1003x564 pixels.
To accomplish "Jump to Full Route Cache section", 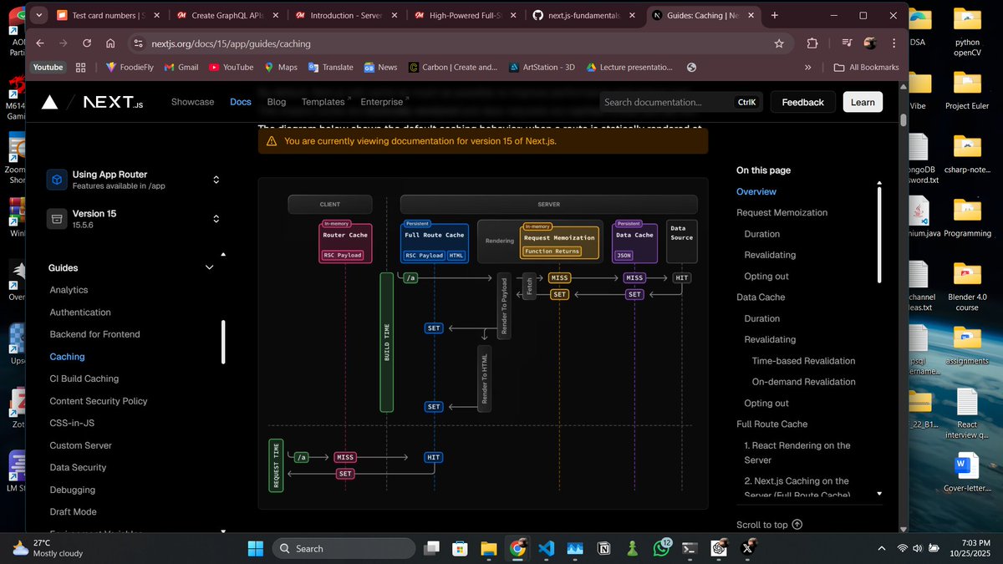I will [771, 424].
